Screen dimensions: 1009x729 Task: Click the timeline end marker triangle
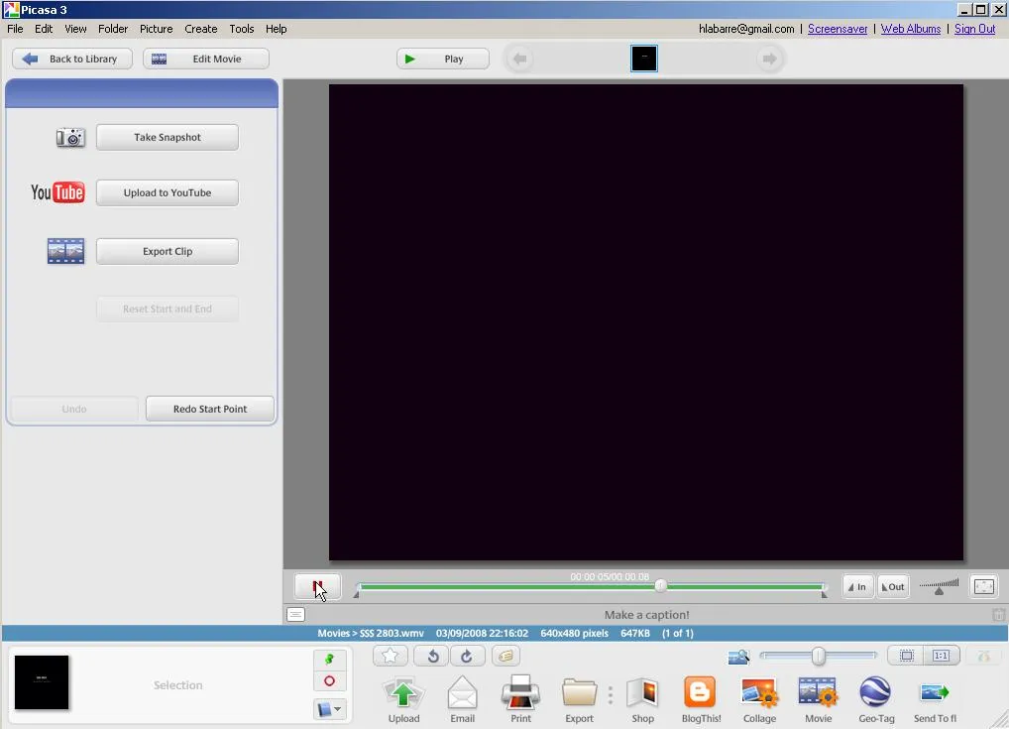pos(825,594)
